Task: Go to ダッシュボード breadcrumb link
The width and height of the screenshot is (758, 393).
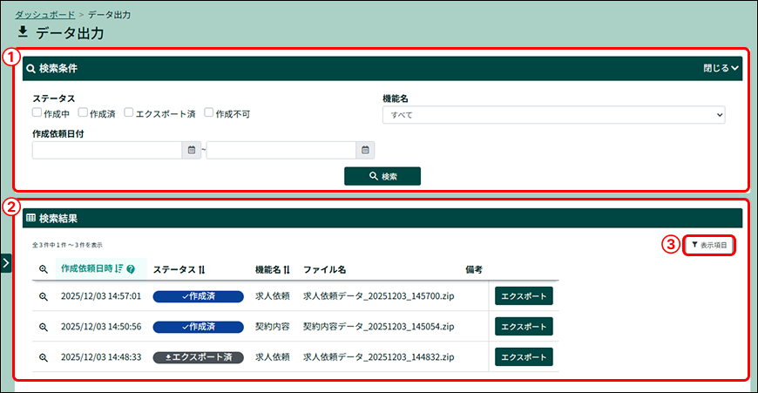Action: (x=45, y=15)
